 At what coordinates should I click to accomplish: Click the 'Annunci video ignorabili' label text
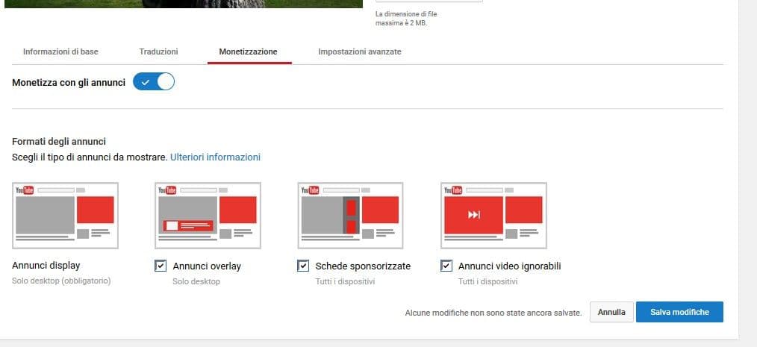[509, 266]
